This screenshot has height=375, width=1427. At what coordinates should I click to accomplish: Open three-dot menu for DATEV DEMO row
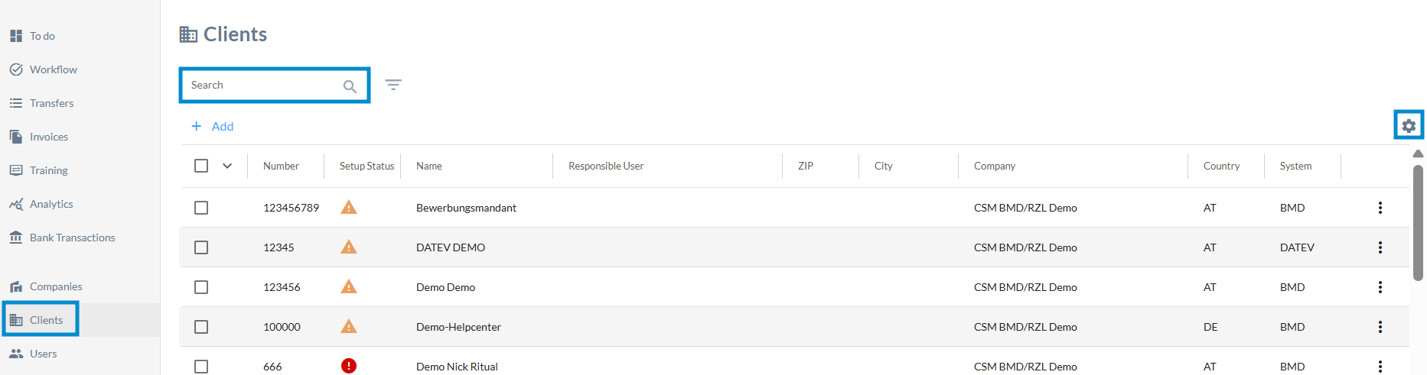tap(1380, 247)
